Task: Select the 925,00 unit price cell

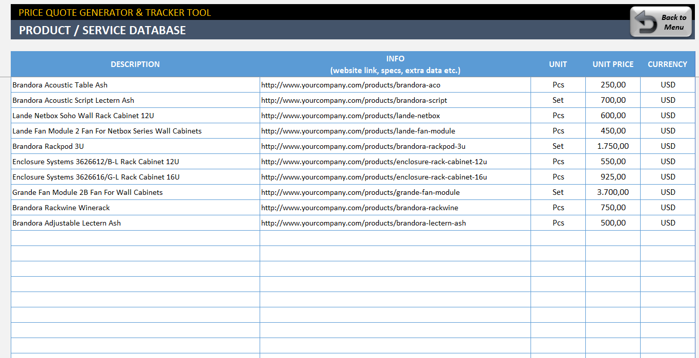Action: point(613,177)
